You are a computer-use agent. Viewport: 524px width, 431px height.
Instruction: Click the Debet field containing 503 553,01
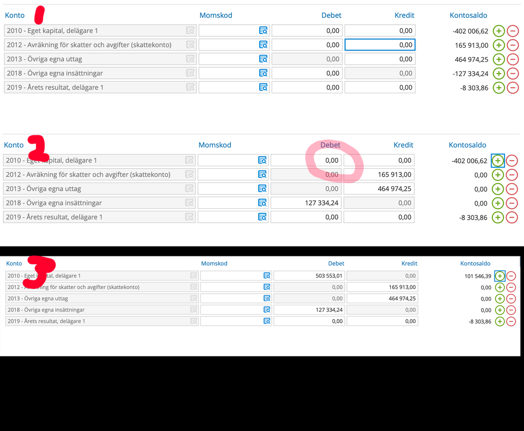coord(309,276)
